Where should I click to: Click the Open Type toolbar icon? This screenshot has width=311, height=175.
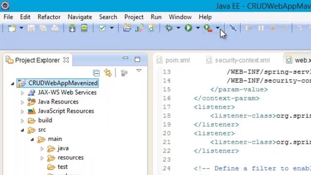click(x=127, y=28)
